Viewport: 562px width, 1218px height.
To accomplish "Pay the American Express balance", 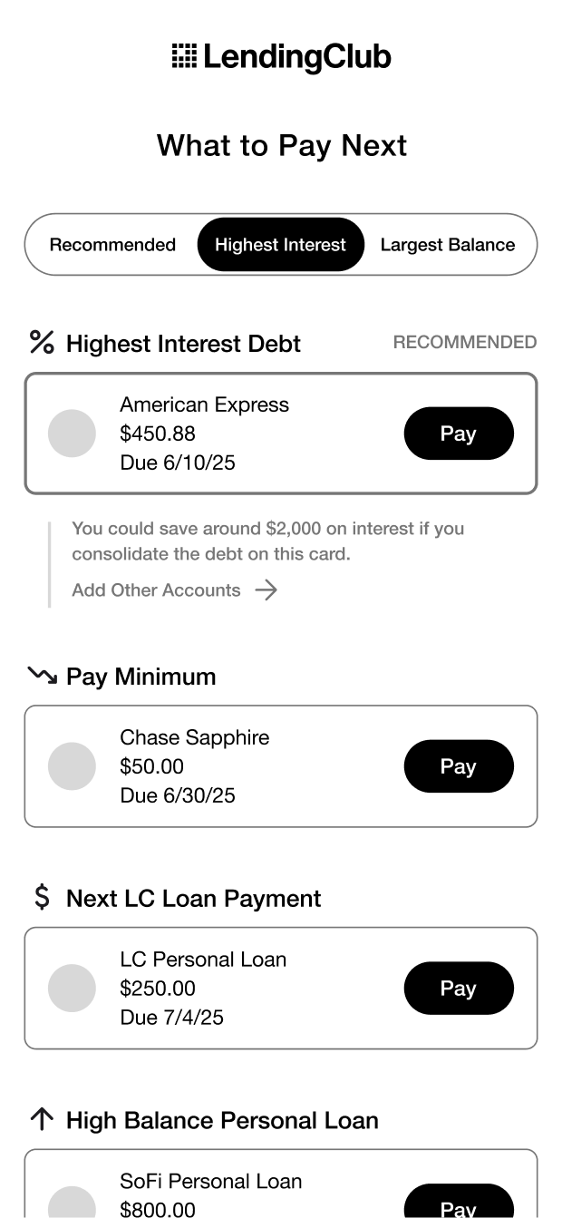I will click(x=458, y=434).
